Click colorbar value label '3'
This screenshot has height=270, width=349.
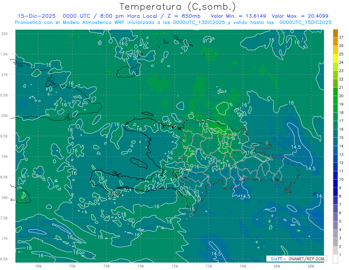point(341,238)
